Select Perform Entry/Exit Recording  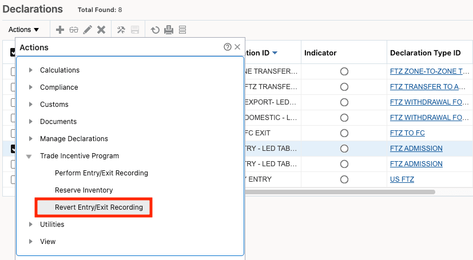coord(101,173)
